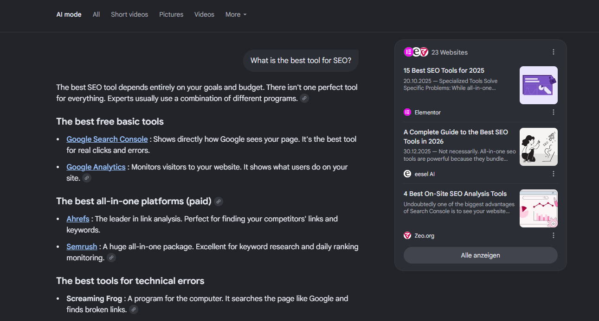599x321 pixels.
Task: Click the Alle anzeigen button
Action: (481, 255)
